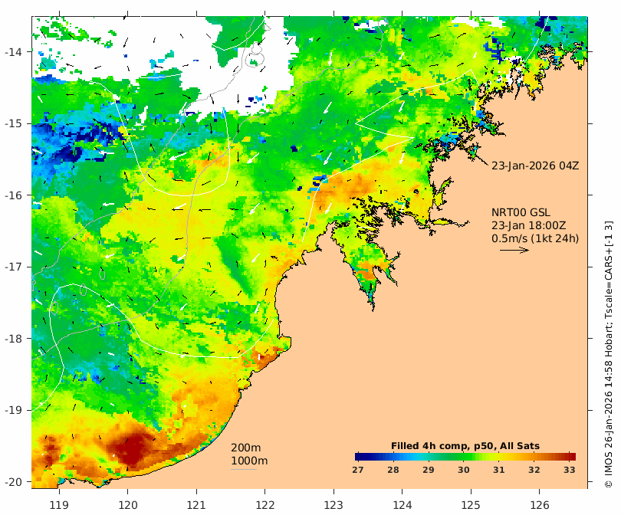
Task: Click the green section of the colorbar near 30
Action: click(x=464, y=457)
